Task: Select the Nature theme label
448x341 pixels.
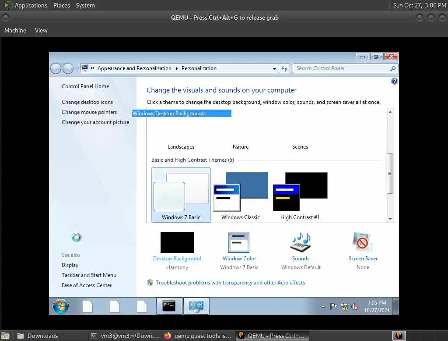Action: [241, 146]
